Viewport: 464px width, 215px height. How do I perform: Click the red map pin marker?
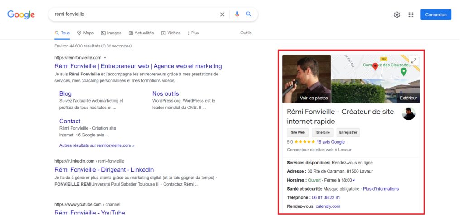[x=375, y=66]
